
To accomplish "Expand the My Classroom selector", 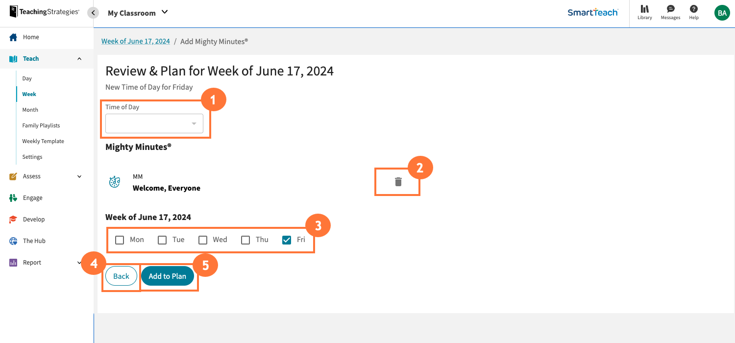I will coord(164,12).
